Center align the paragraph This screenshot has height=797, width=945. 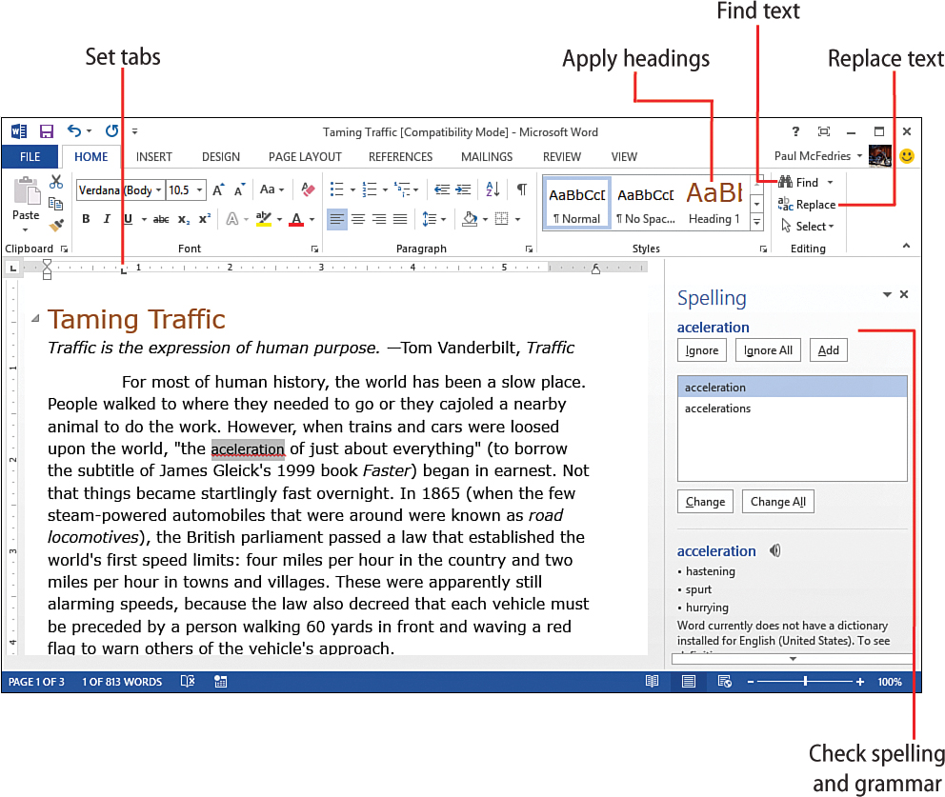click(358, 219)
